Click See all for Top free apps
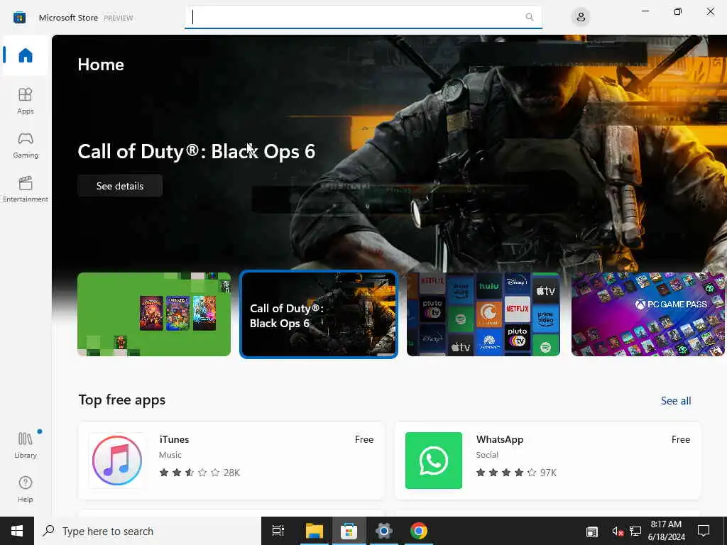 676,401
